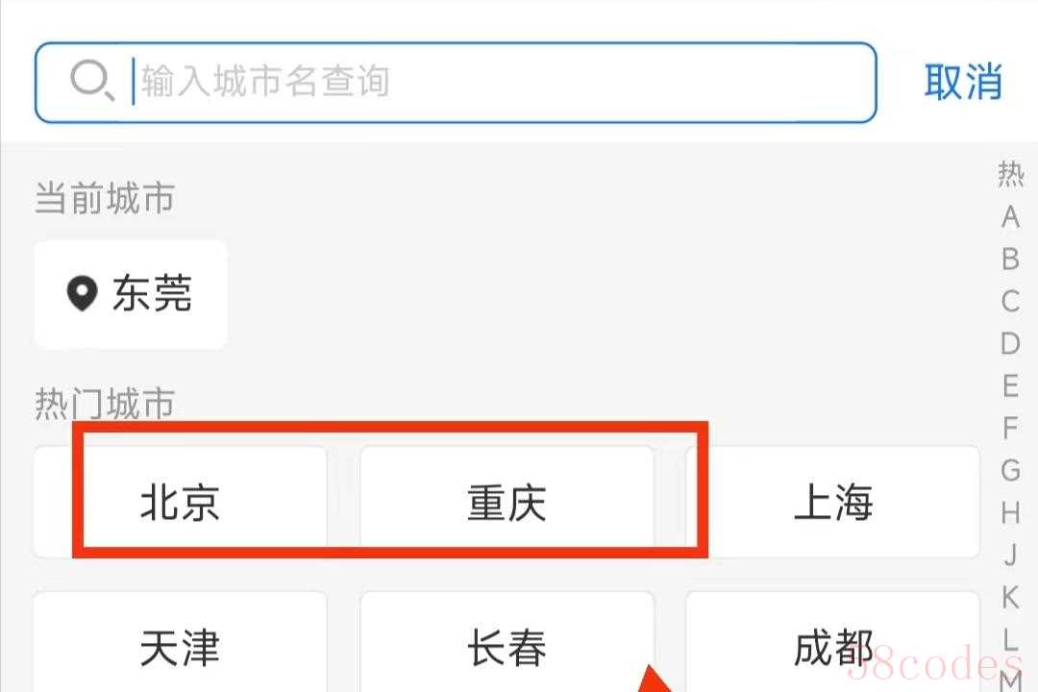Jump to letter D in index
The width and height of the screenshot is (1038, 692).
pyautogui.click(x=1011, y=344)
